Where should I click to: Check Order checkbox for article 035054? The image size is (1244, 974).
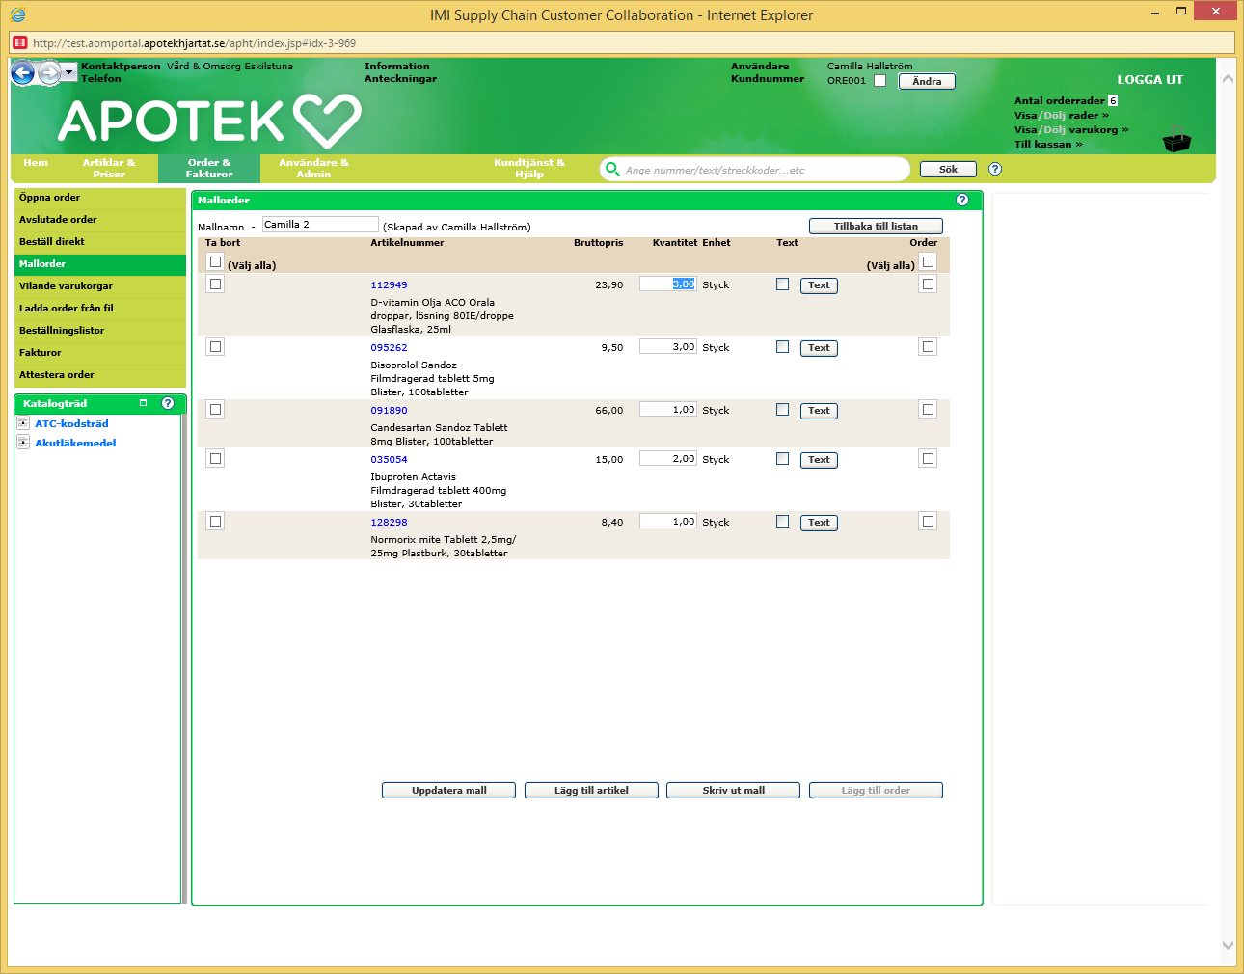click(x=928, y=458)
